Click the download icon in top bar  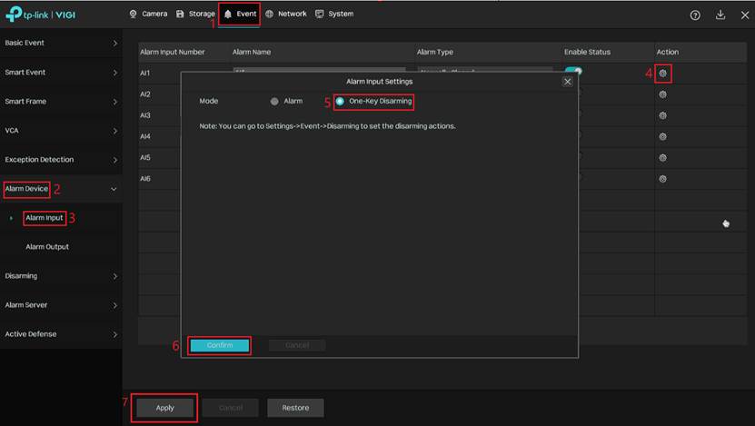720,15
